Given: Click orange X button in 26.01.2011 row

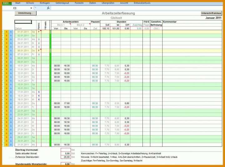Looking at the screenshot, I should (7, 126).
